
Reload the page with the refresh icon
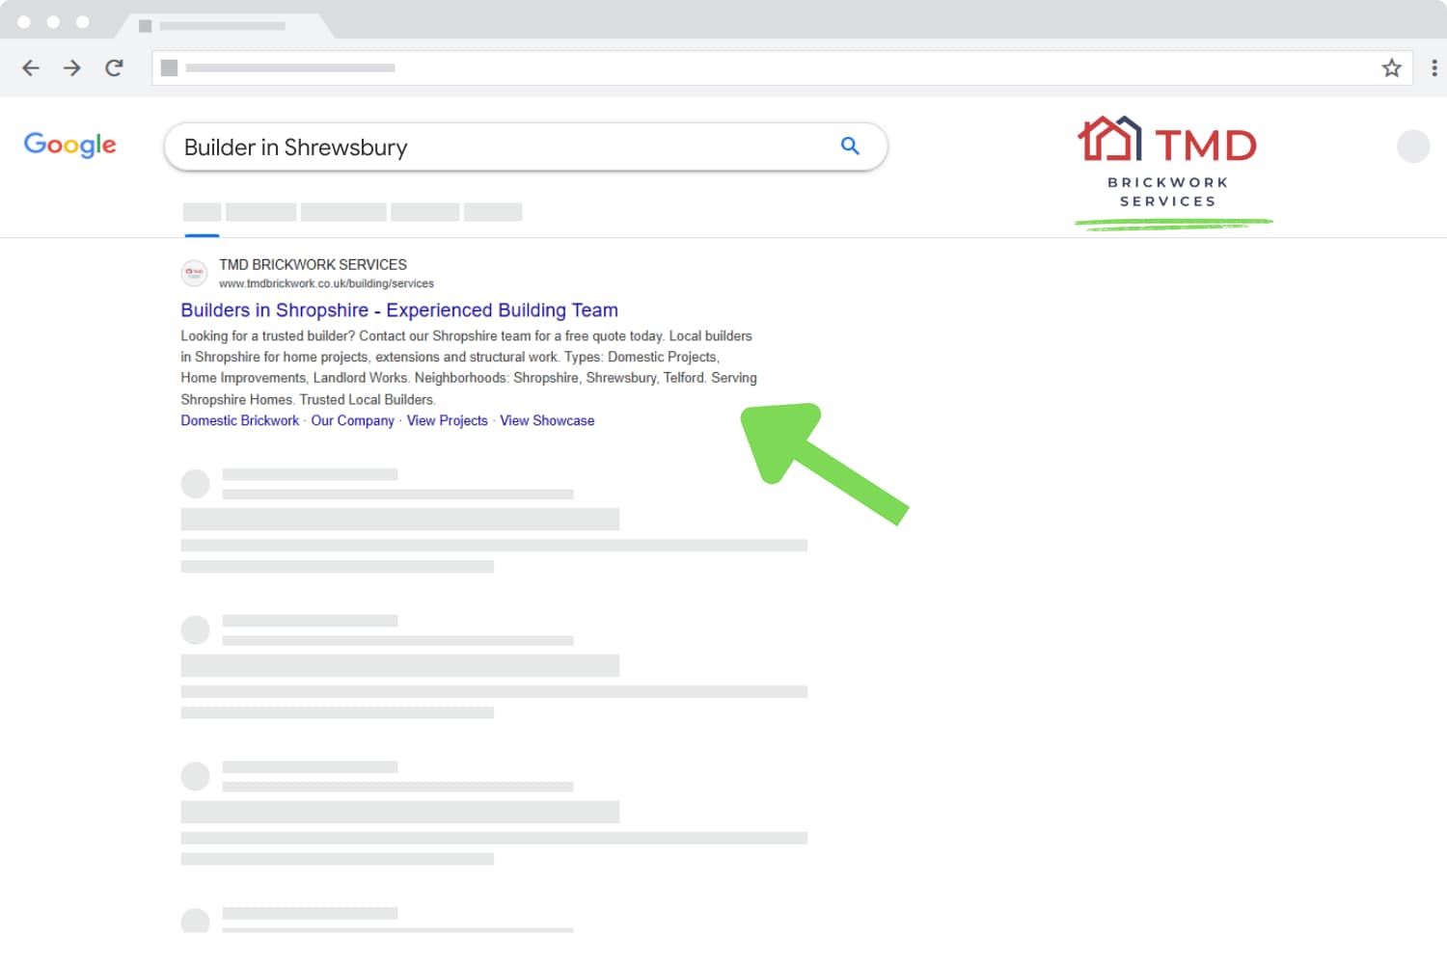pyautogui.click(x=114, y=67)
